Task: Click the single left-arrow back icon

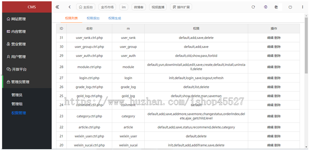Action: [x=70, y=7]
